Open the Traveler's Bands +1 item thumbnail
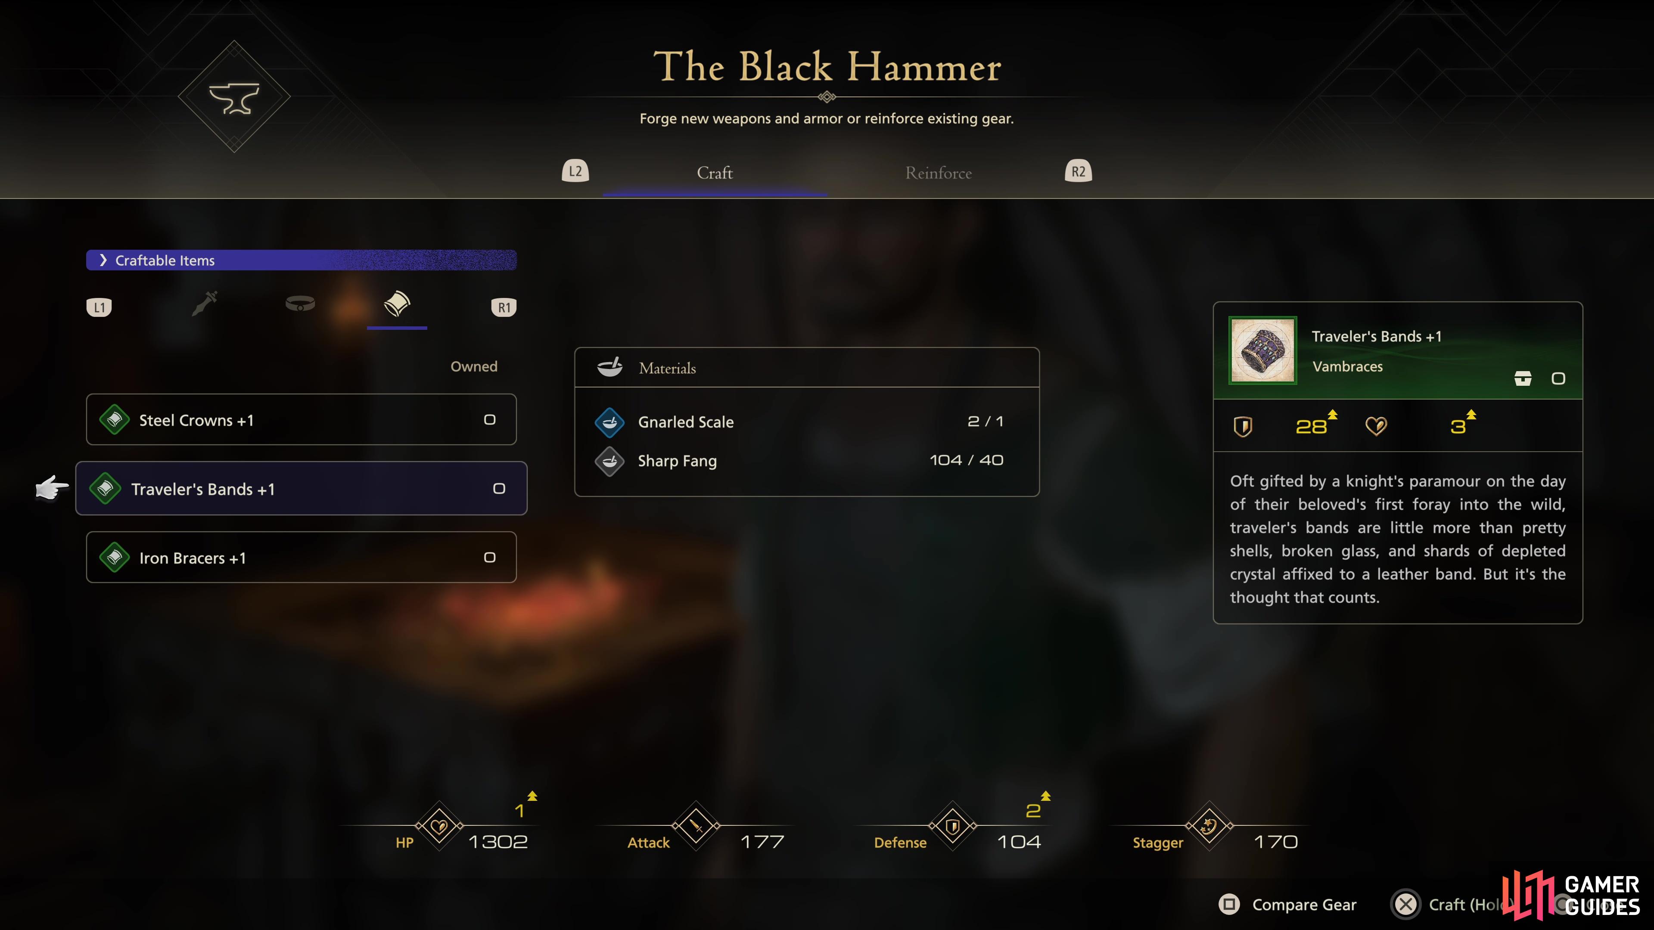This screenshot has width=1654, height=930. pos(1262,350)
